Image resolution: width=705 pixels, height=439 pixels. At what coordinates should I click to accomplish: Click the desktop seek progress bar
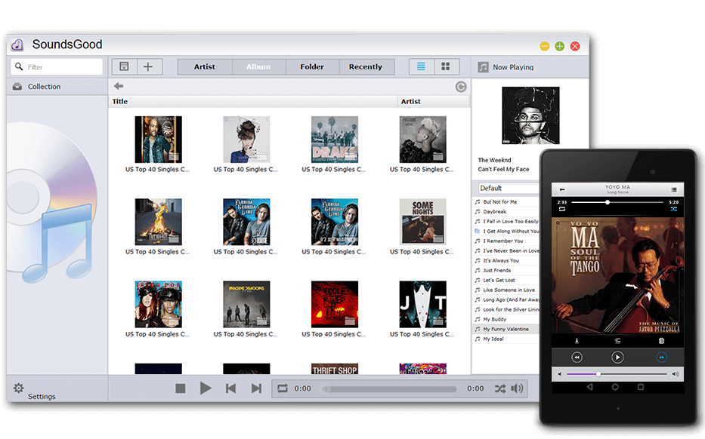point(389,389)
